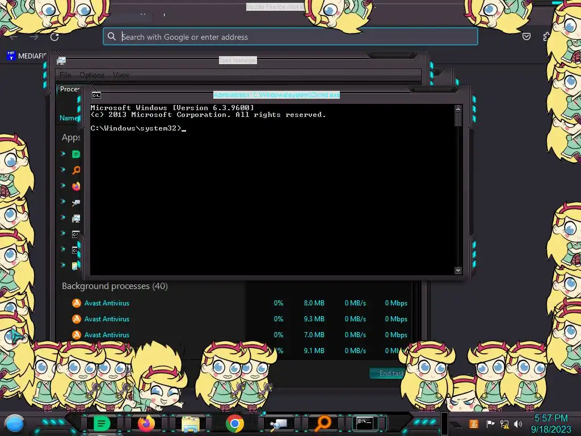Click the search magnifier in Firefox address bar

112,36
